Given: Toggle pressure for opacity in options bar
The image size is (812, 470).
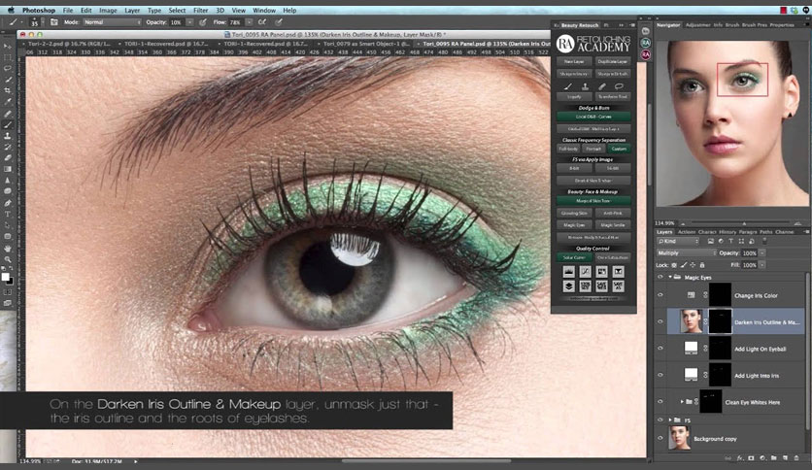Looking at the screenshot, I should (203, 22).
